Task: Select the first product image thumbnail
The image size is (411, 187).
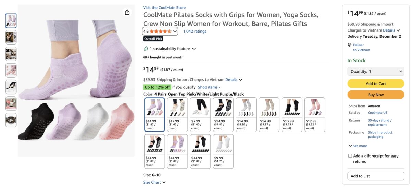Action: pos(11,21)
